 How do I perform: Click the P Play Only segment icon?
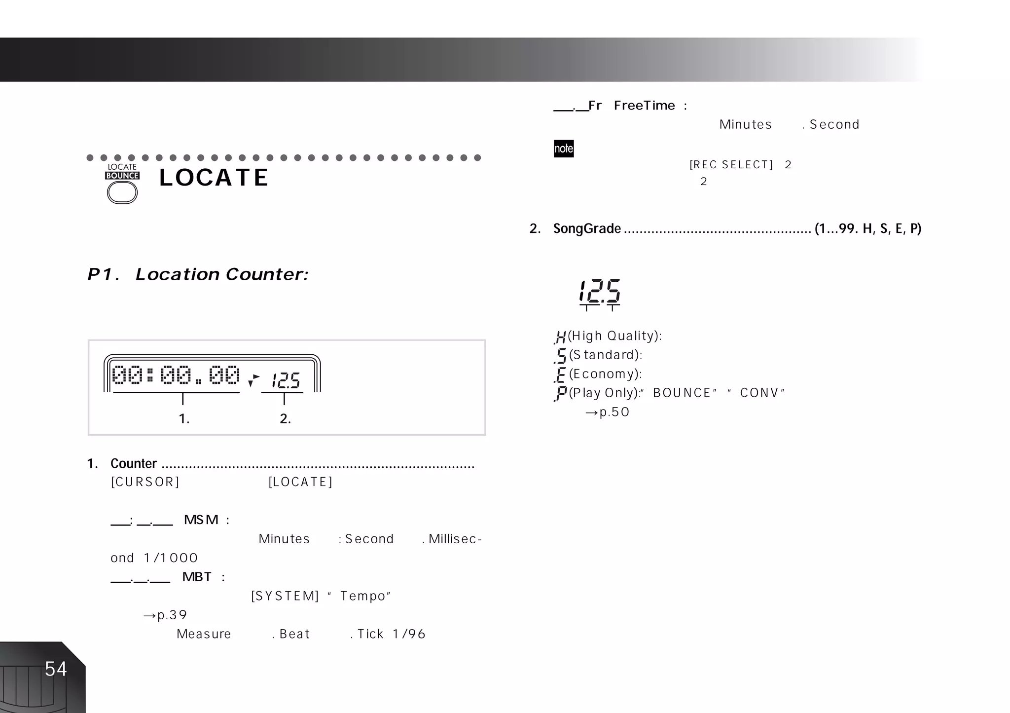tap(561, 394)
